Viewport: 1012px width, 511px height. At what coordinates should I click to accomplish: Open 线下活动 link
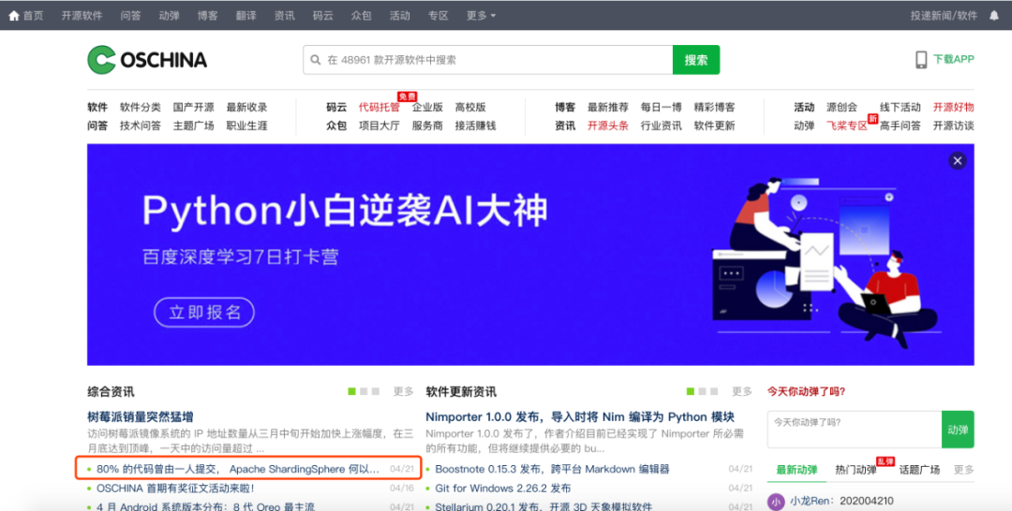click(900, 107)
